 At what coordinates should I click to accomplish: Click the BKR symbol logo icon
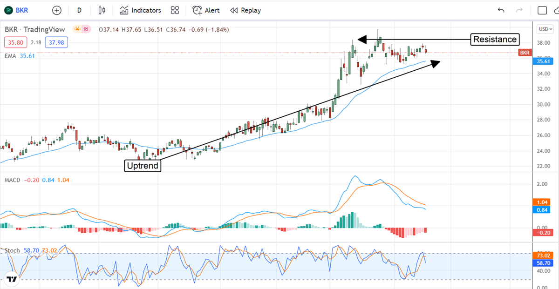(9, 10)
